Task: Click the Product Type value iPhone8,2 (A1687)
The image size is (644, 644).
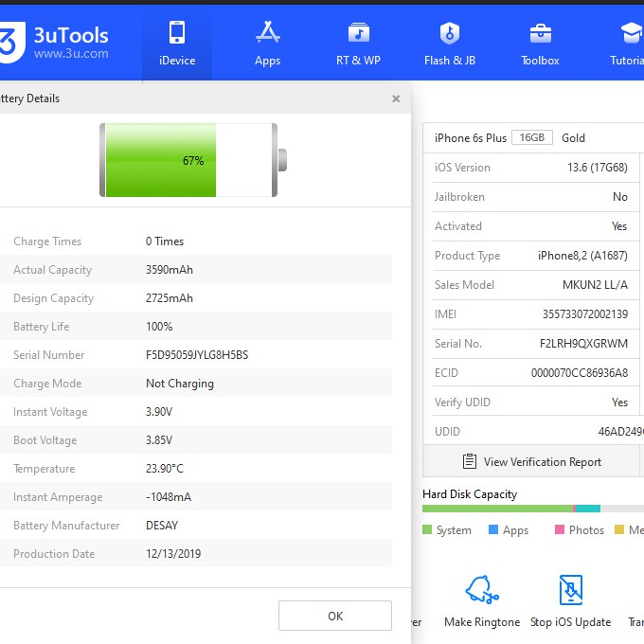Action: click(x=582, y=256)
